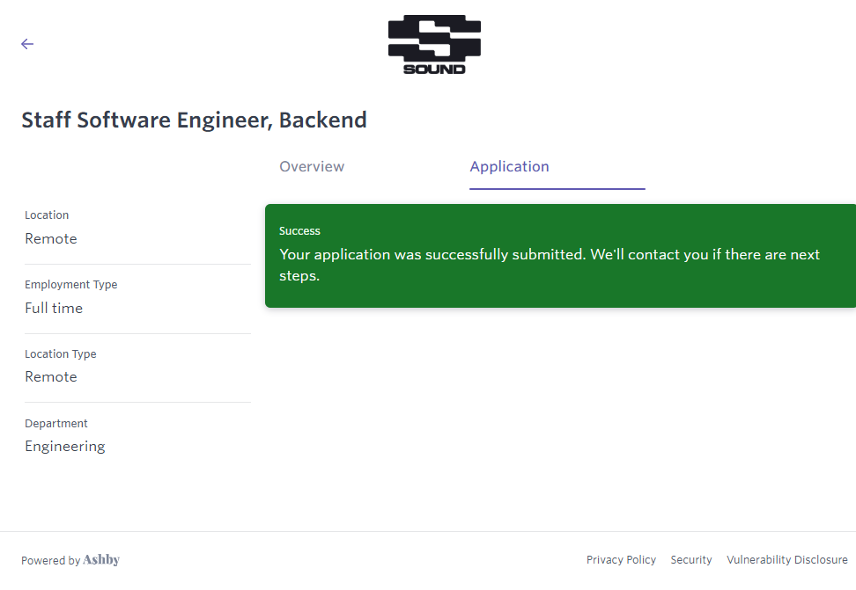Click the Department label
Image resolution: width=856 pixels, height=590 pixels.
click(56, 424)
